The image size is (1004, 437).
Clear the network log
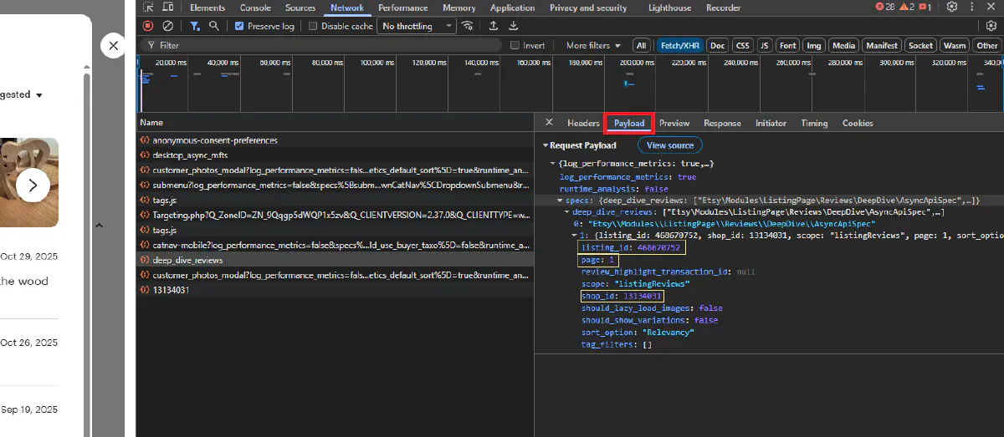(168, 26)
